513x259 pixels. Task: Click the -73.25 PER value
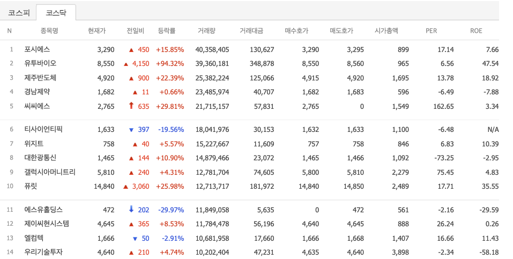(x=444, y=158)
